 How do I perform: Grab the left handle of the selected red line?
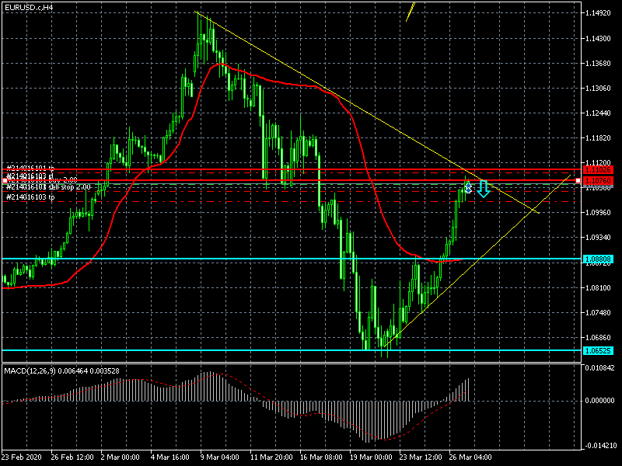click(5, 181)
